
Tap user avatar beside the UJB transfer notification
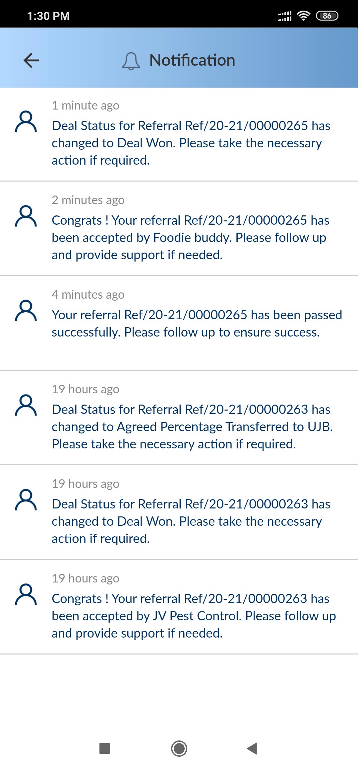26,406
